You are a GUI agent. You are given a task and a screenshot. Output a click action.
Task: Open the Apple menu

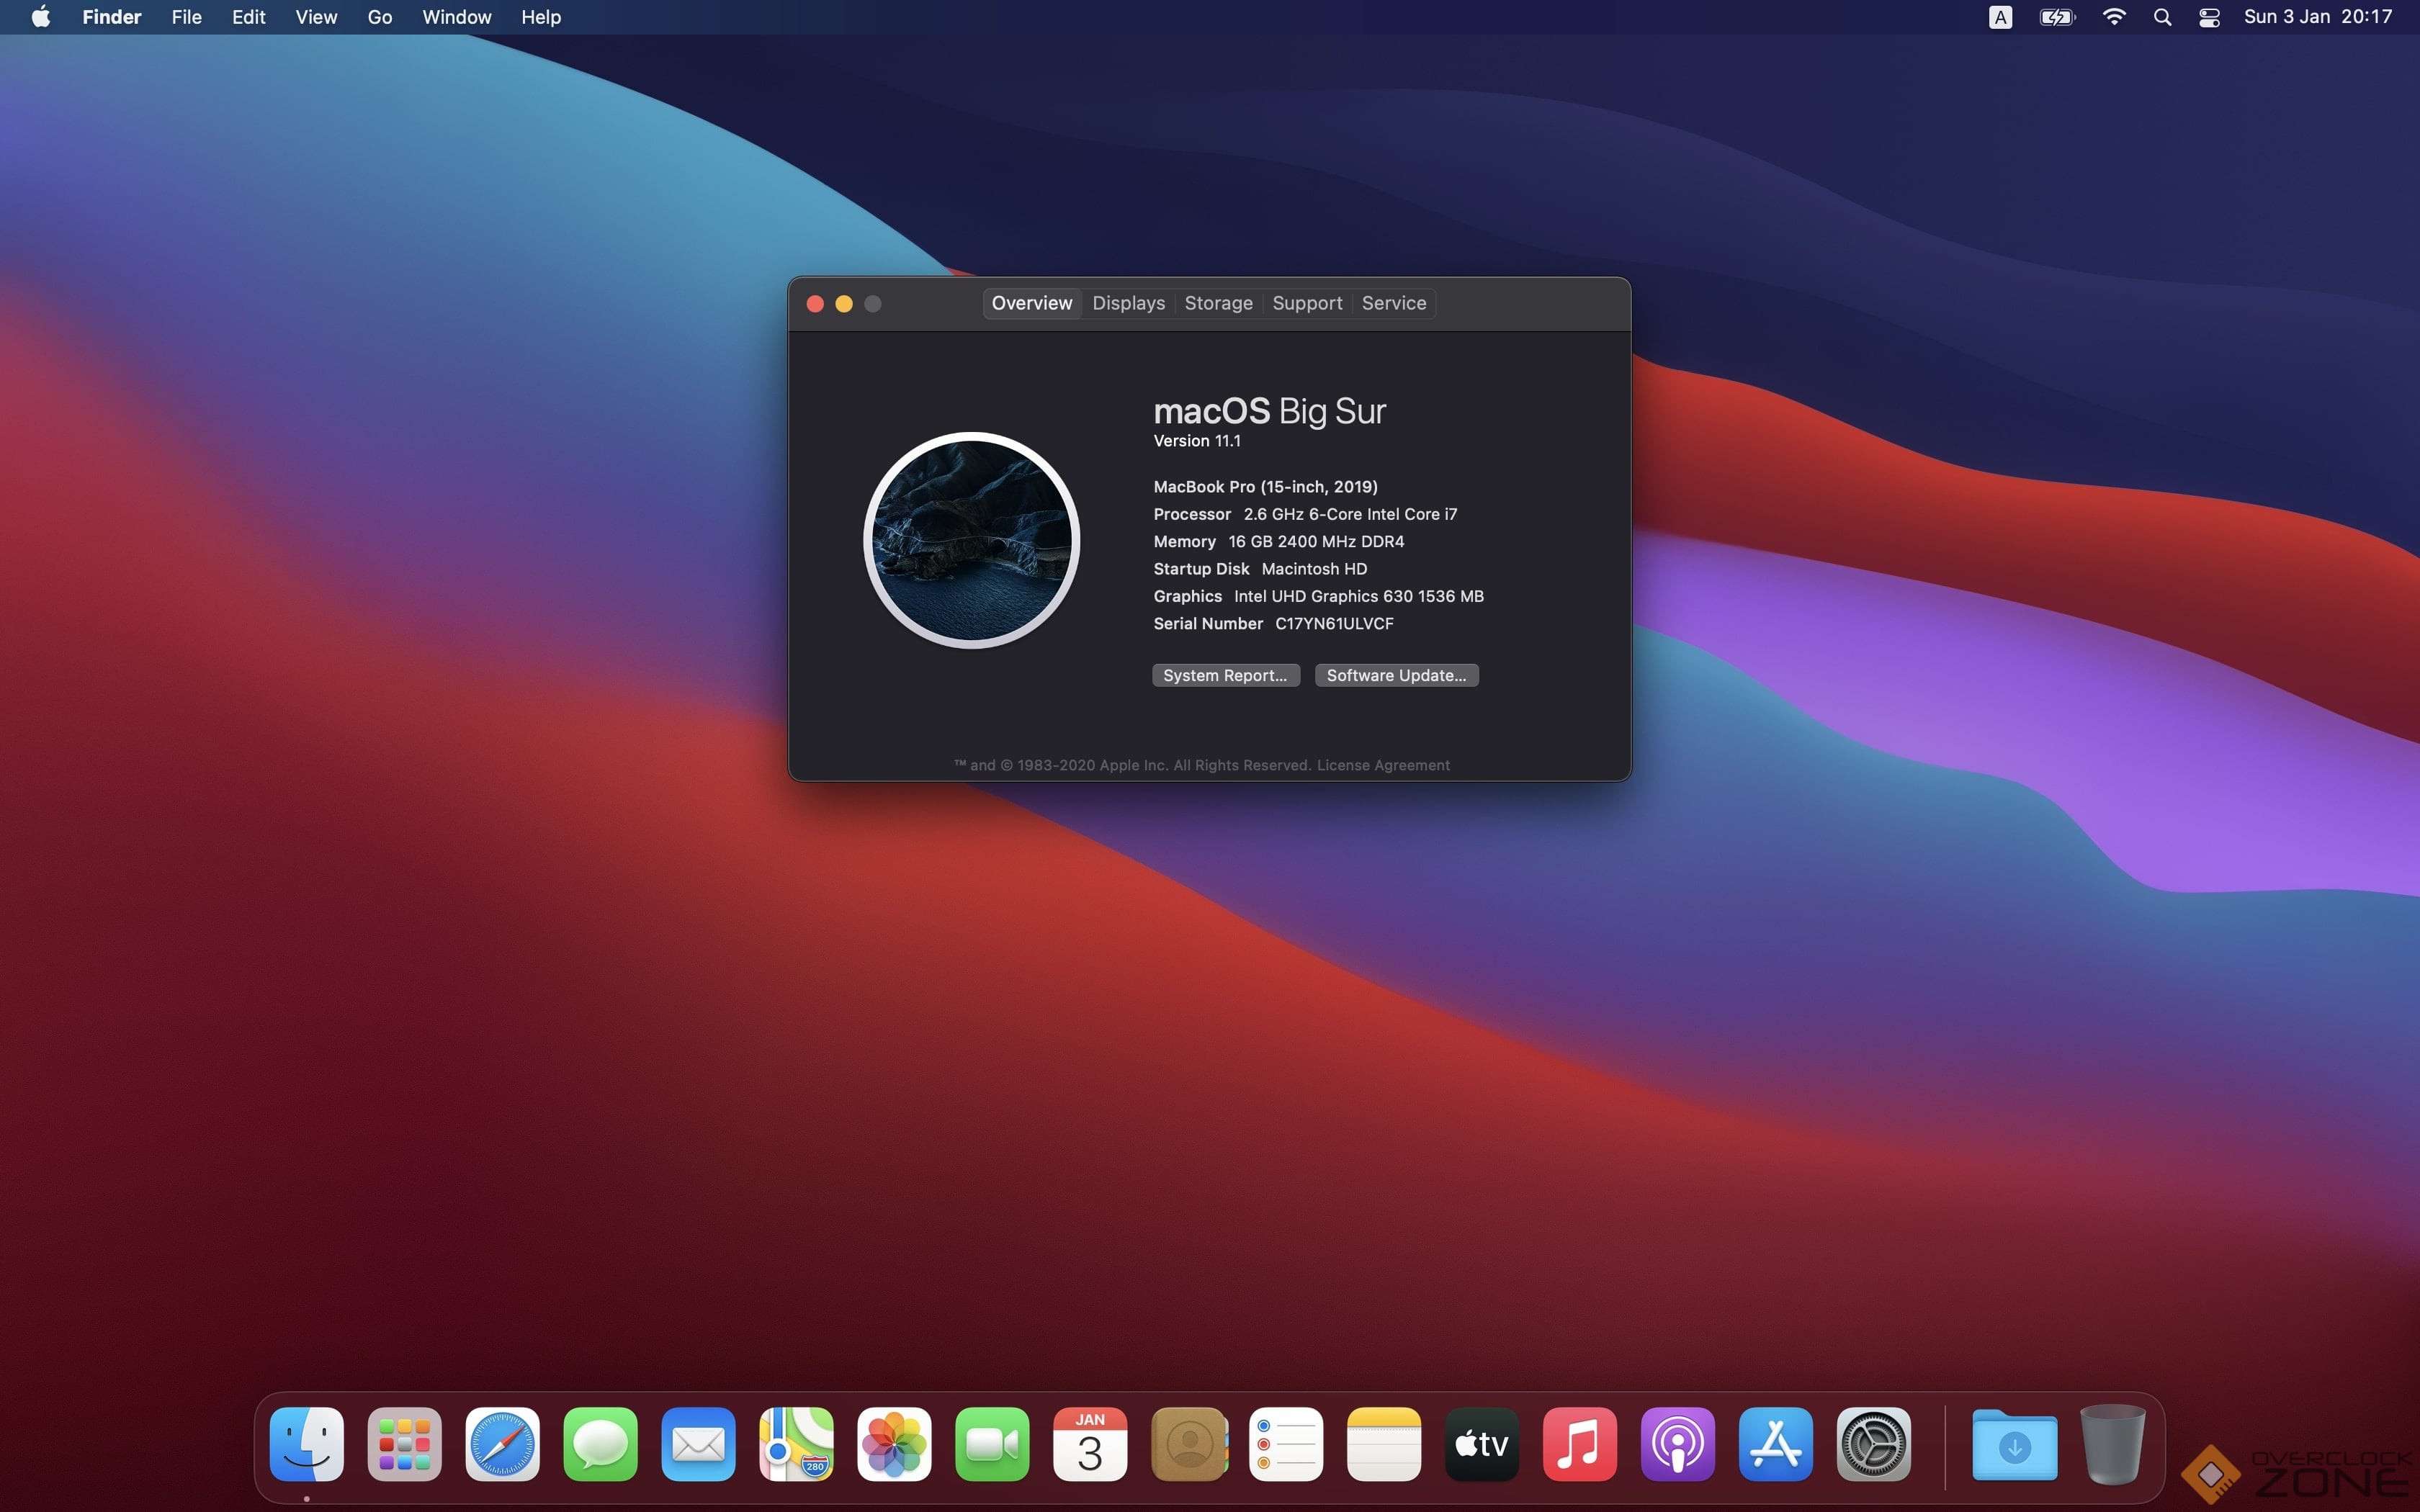pos(41,17)
